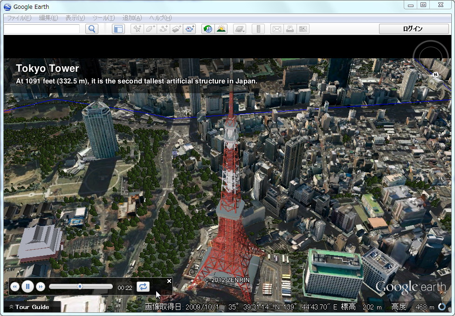Close the tour playback control

click(x=169, y=281)
